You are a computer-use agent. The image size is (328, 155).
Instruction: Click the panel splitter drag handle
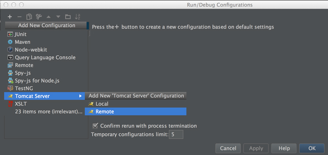pyautogui.click(x=90, y=33)
